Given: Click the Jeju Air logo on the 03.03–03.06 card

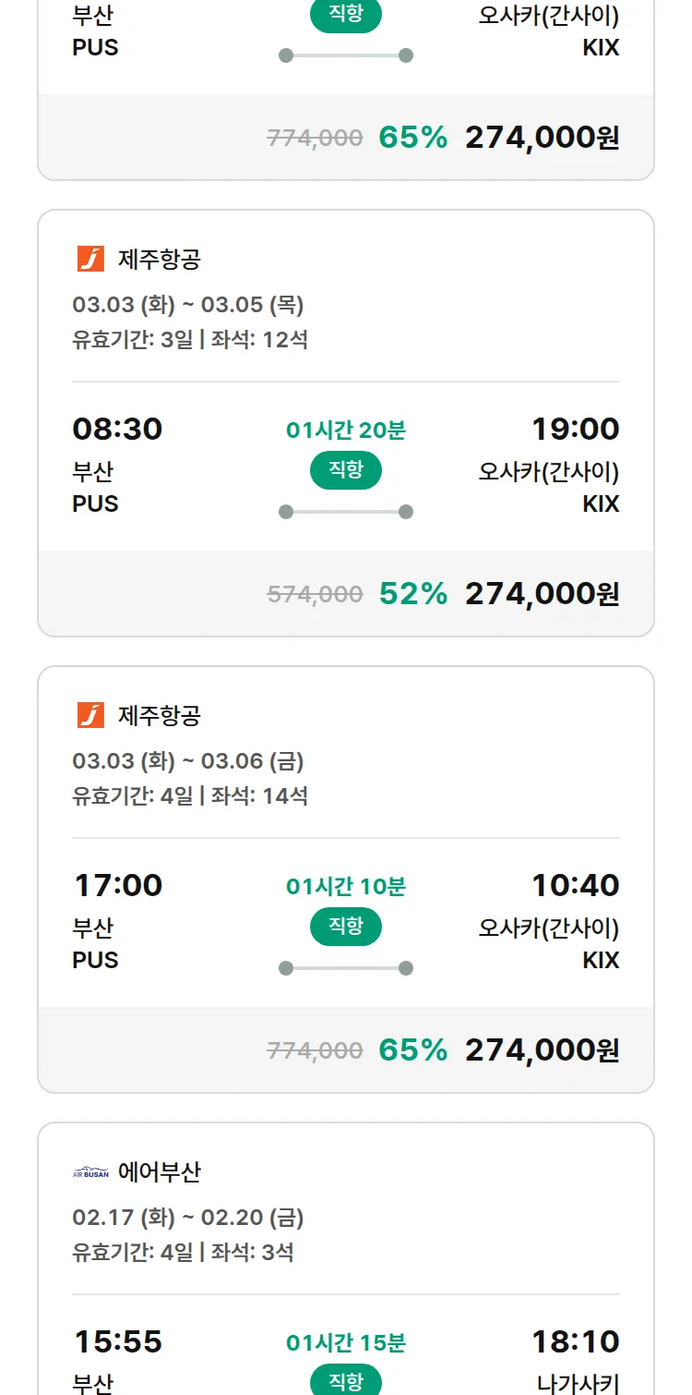Looking at the screenshot, I should coord(90,715).
